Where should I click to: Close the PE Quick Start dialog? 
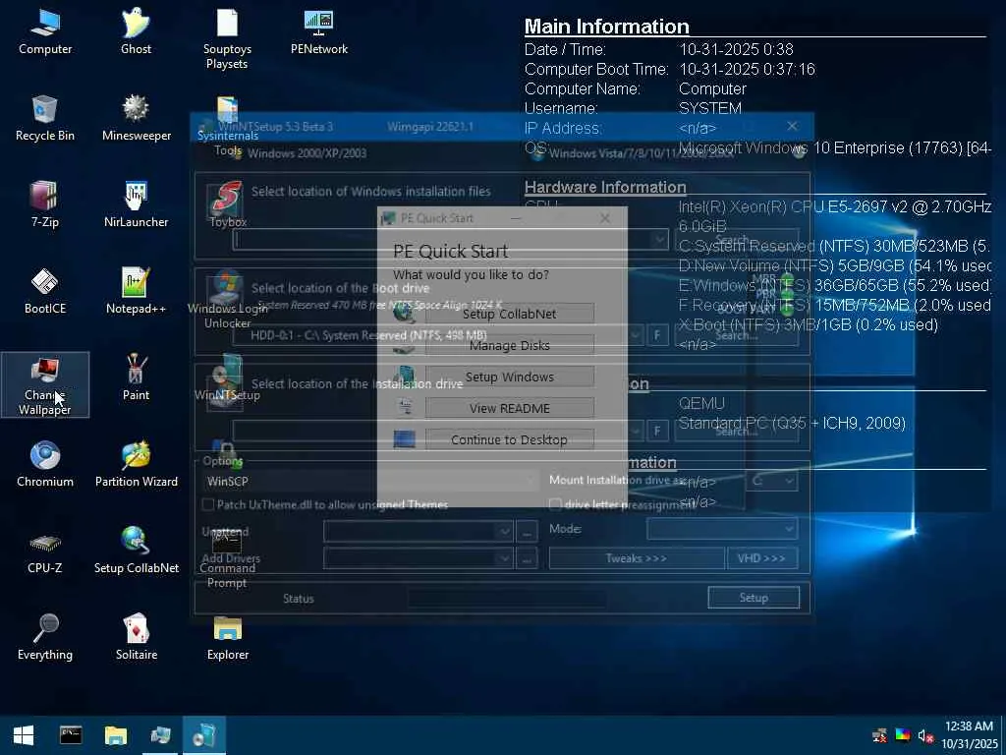point(605,218)
